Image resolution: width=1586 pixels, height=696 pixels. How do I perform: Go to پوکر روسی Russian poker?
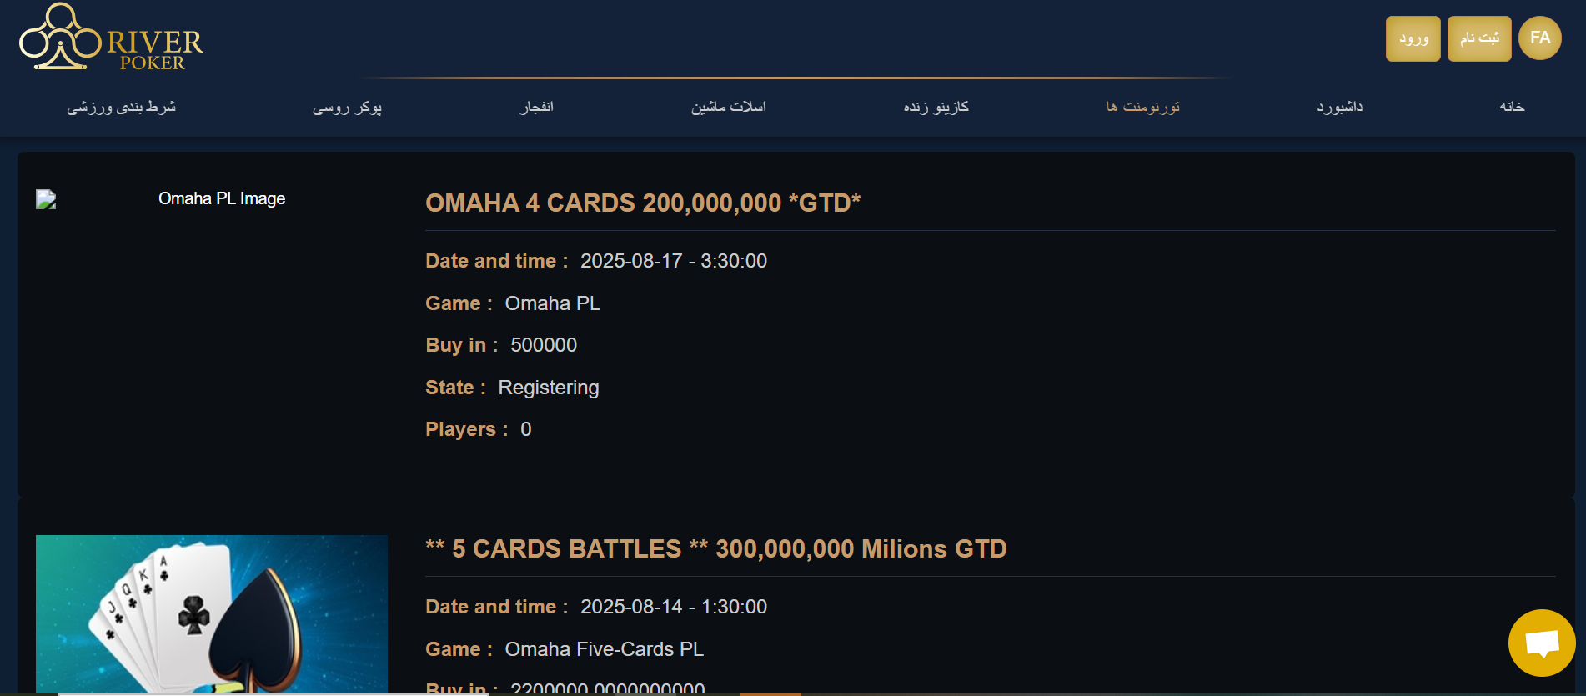[347, 107]
